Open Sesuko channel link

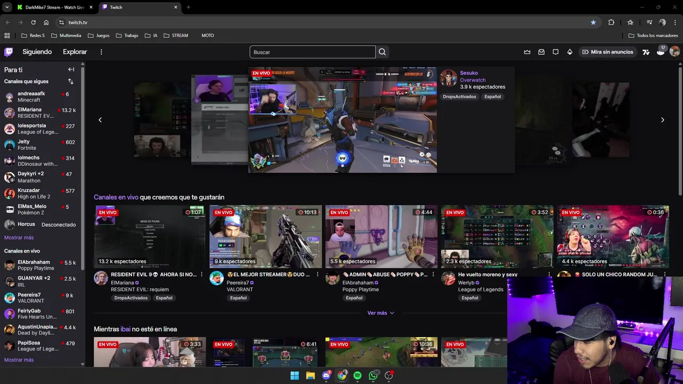coord(469,73)
